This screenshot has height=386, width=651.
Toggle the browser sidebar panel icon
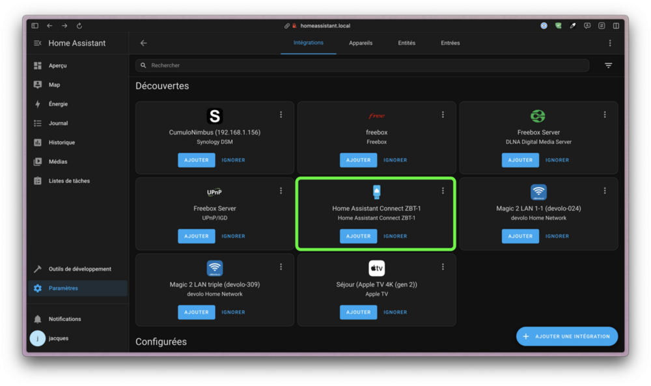click(x=35, y=26)
